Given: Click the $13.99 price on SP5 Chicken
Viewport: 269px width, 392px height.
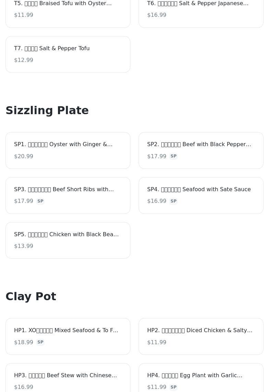Looking at the screenshot, I should click(24, 246).
